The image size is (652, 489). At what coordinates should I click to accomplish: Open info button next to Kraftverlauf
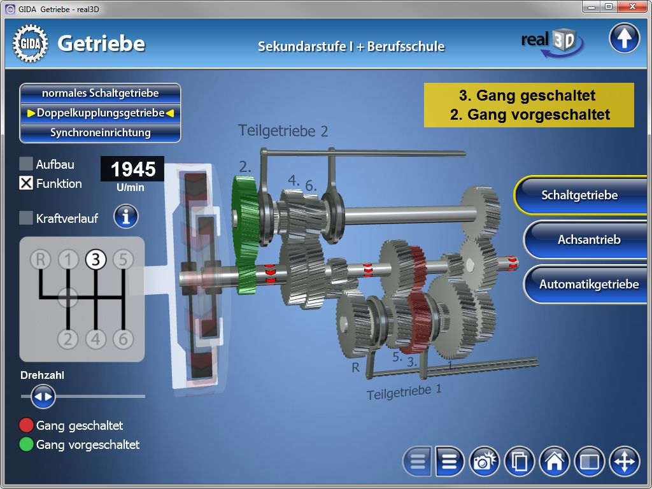click(126, 217)
